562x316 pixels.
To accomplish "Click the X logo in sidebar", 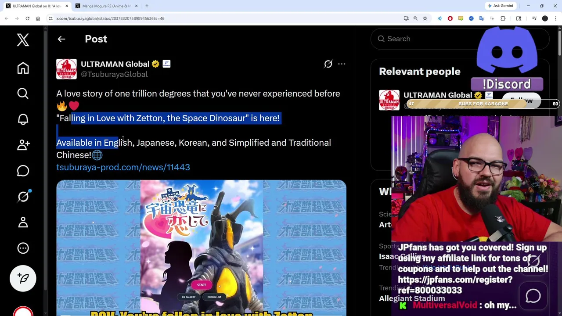I will pos(23,40).
